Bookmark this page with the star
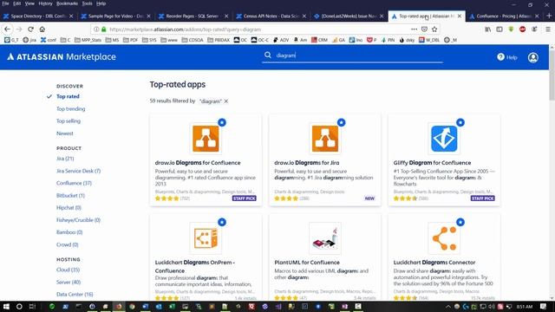Image resolution: width=555 pixels, height=312 pixels. click(434, 29)
